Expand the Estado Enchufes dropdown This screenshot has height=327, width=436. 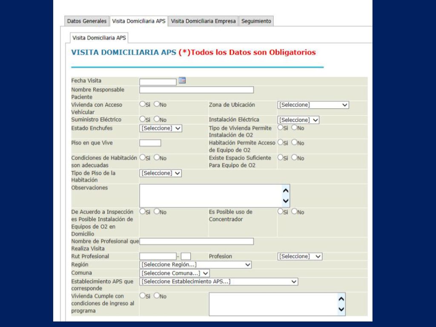coord(161,128)
